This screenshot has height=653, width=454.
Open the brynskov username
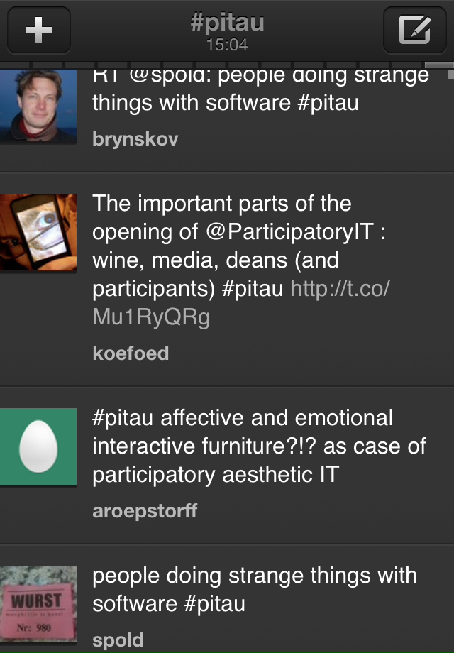[x=135, y=139]
